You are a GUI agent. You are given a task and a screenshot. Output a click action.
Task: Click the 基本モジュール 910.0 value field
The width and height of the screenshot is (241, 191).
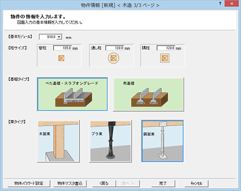coord(48,37)
